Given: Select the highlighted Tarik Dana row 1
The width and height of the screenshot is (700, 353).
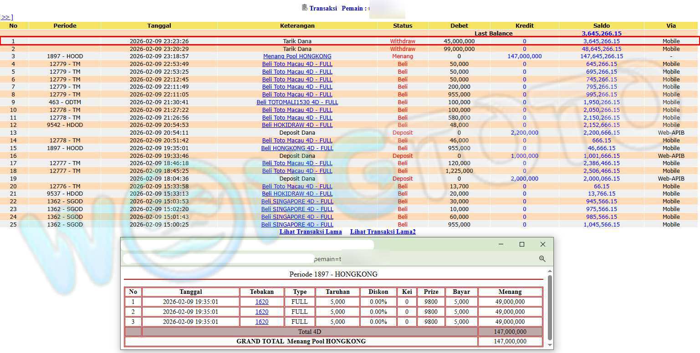Looking at the screenshot, I should pos(297,41).
